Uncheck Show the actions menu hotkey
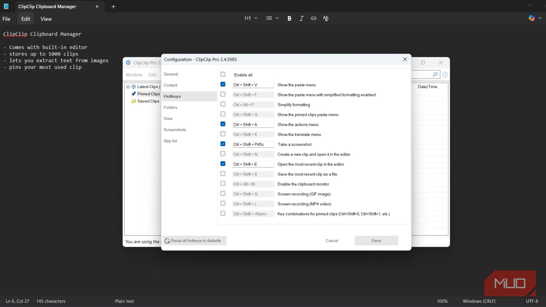The image size is (546, 307). coord(223,124)
